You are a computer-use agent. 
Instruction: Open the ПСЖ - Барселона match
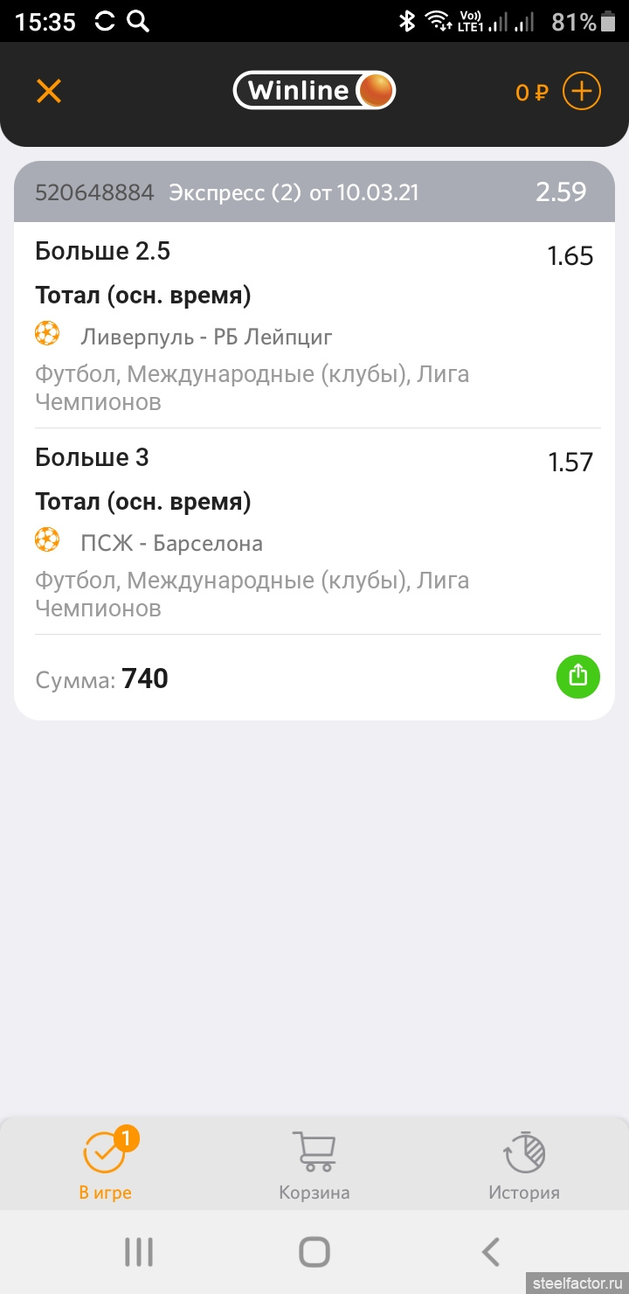pyautogui.click(x=171, y=543)
